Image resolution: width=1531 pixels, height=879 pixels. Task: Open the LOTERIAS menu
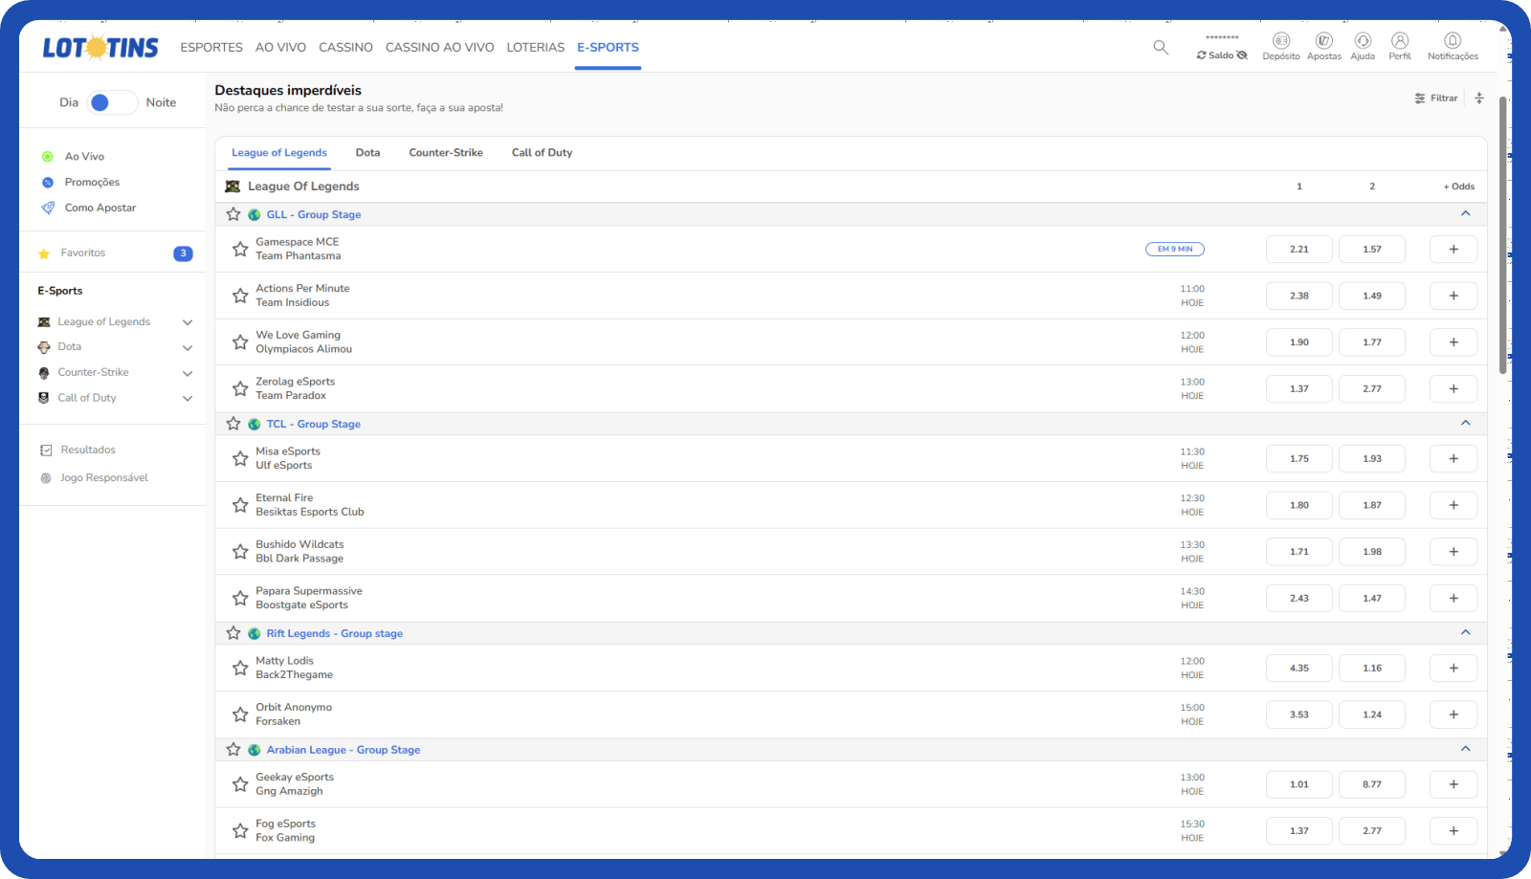coord(536,47)
